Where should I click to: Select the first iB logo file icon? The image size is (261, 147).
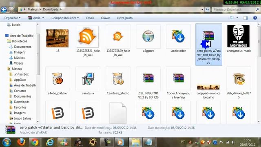58,113
